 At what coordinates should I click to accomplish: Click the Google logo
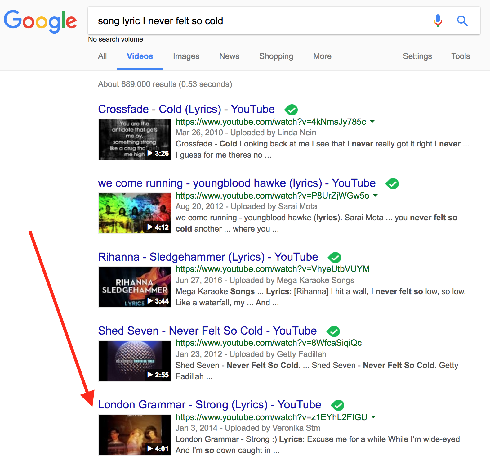[x=40, y=21]
